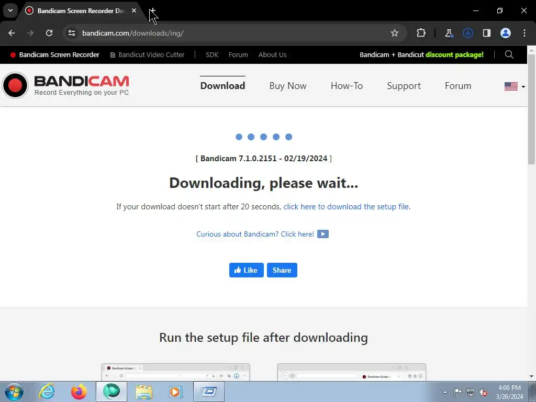Open Windows Explorer folder icon on taskbar
The image size is (536, 402).
144,392
